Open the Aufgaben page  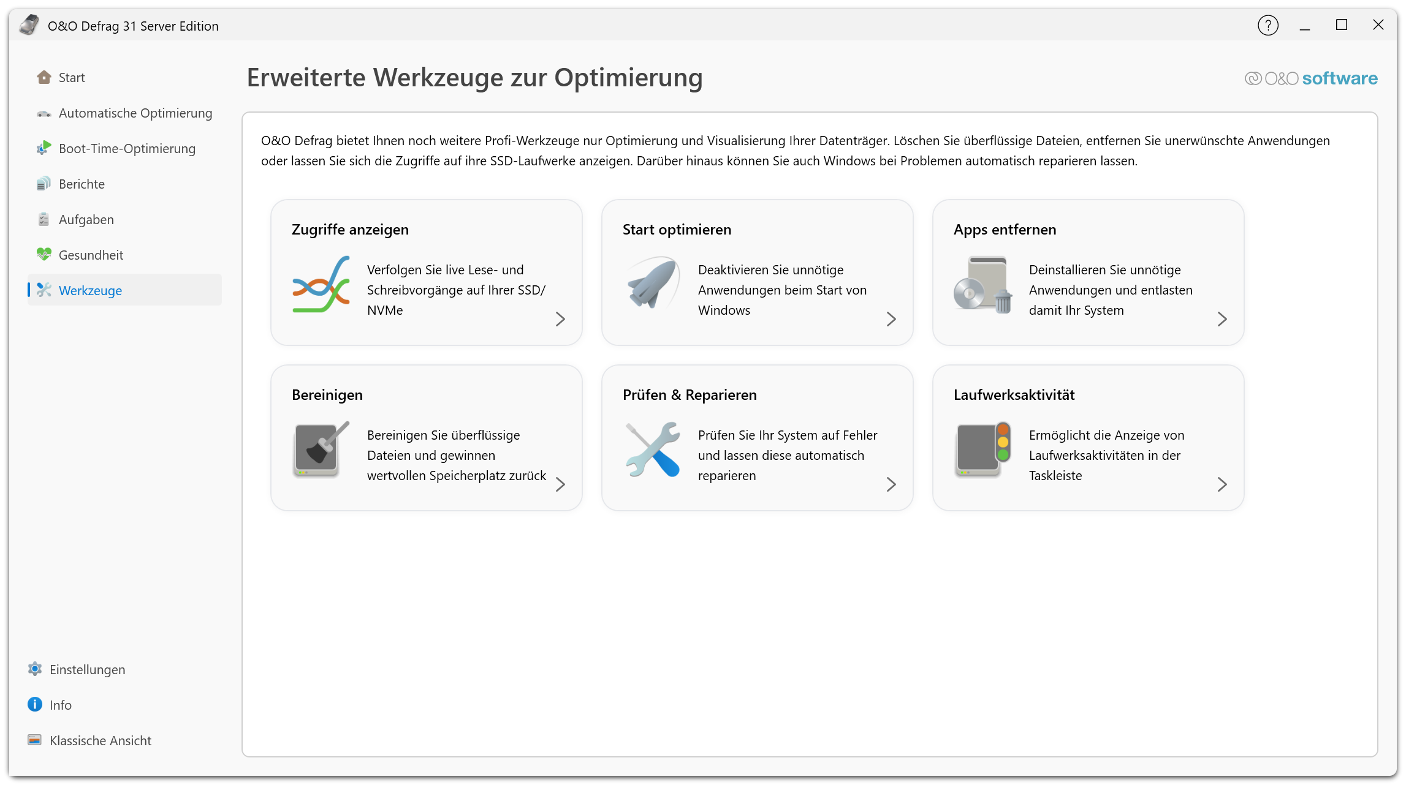(x=125, y=219)
